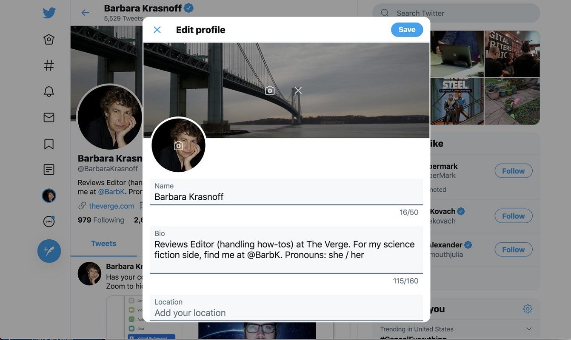Click the Bio text field
This screenshot has height=340, width=571.
tap(286, 250)
